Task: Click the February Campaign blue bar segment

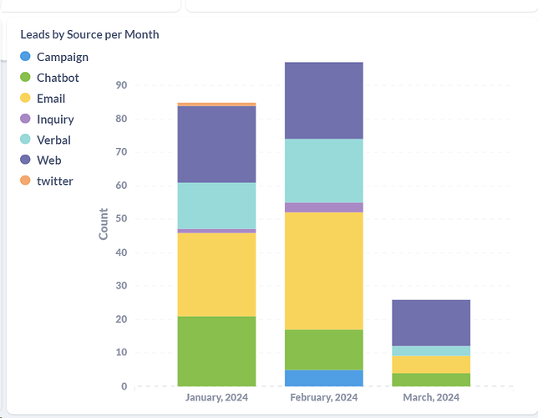Action: point(324,378)
